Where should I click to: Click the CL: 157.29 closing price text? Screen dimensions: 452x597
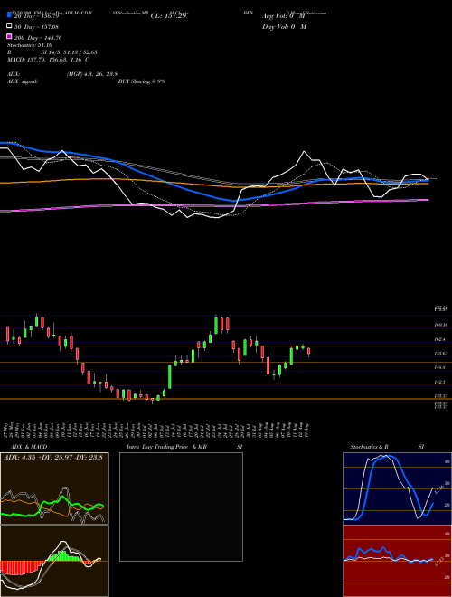coord(170,16)
